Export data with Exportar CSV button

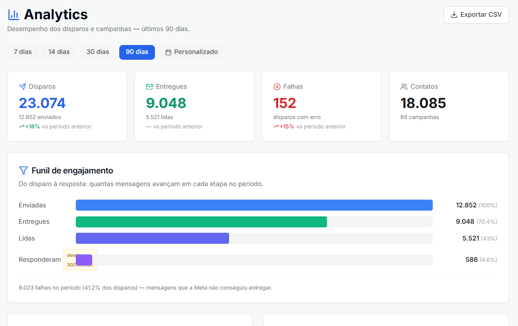click(476, 15)
